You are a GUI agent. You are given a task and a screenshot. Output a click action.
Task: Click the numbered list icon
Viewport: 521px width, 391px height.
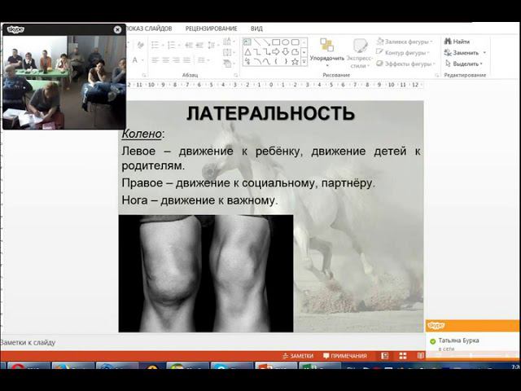click(x=173, y=45)
